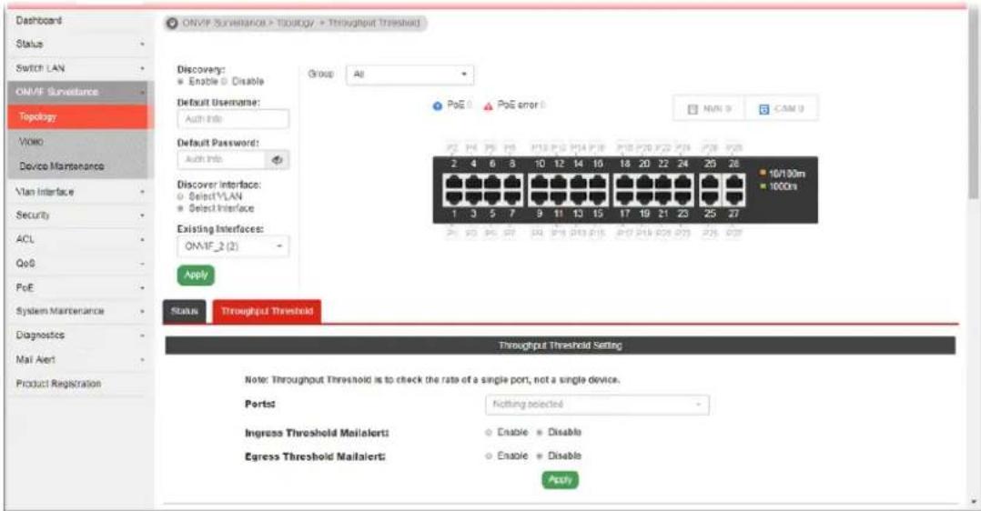Click switch port 10 jack
981x511 pixels.
[540, 182]
